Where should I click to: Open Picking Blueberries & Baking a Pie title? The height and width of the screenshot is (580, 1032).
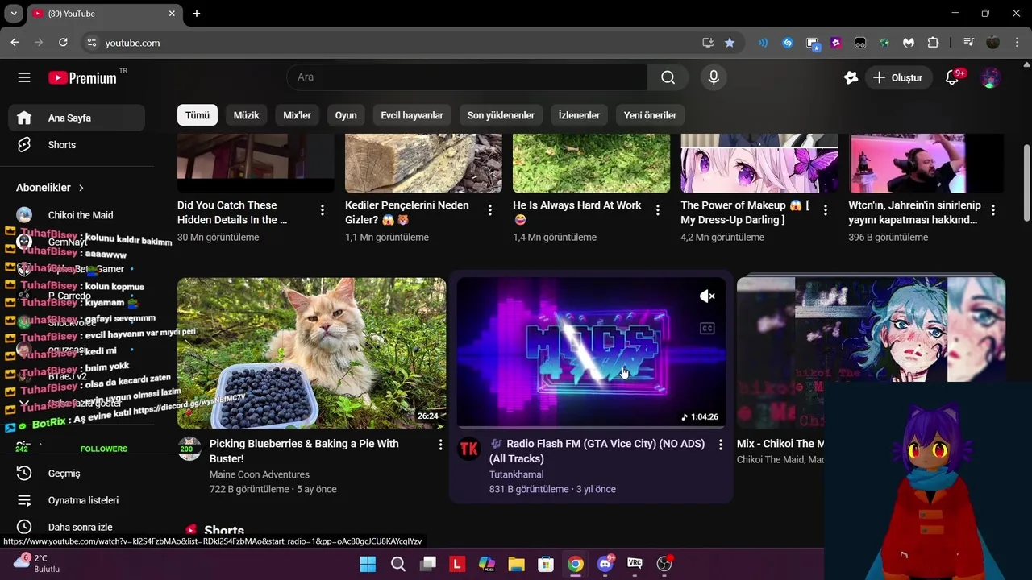point(304,451)
